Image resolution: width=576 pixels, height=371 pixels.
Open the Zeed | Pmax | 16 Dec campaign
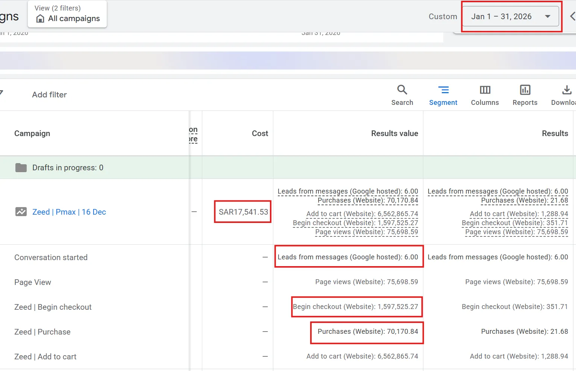69,212
